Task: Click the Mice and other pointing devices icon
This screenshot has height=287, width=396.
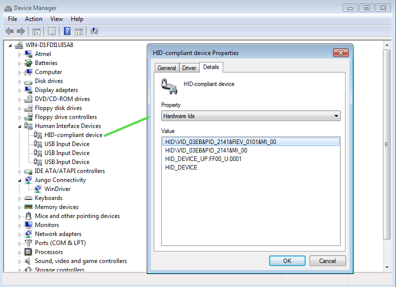Action: pos(28,216)
